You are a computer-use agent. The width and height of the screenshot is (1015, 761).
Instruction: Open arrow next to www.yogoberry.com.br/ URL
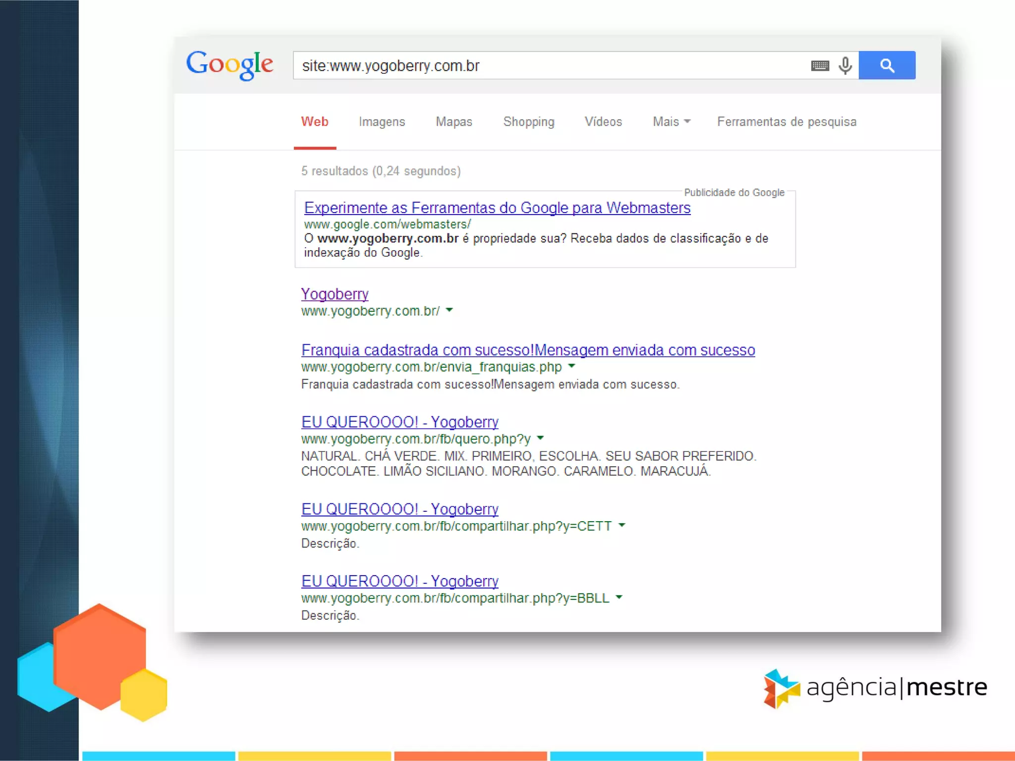pos(449,310)
